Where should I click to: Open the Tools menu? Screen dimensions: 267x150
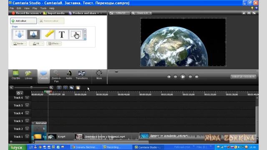43,8
